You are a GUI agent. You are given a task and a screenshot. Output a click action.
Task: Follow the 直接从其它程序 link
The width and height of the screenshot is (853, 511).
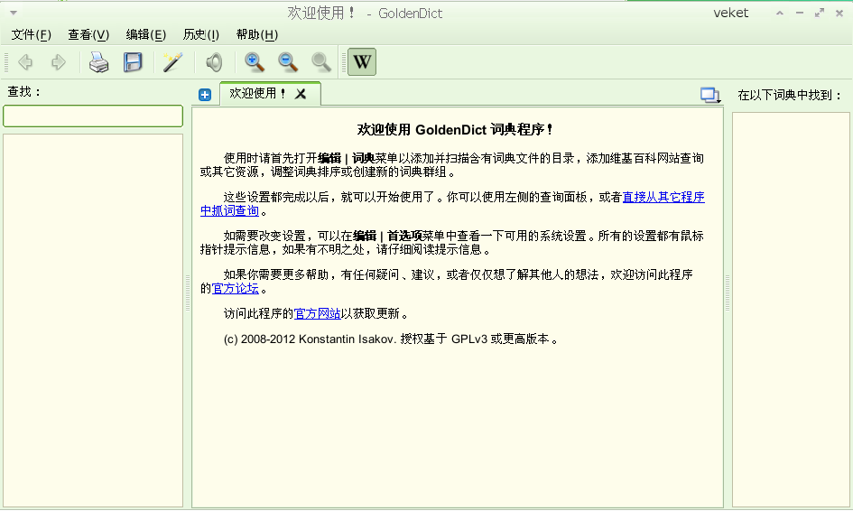point(663,197)
